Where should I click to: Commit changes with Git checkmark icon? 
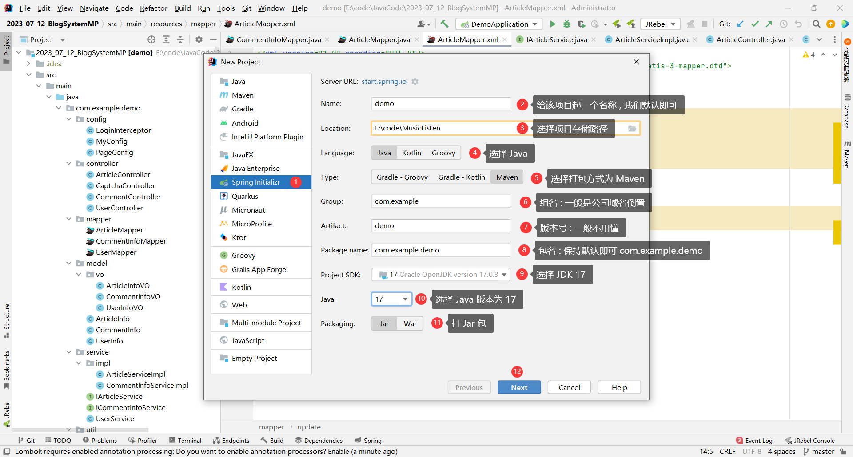(x=755, y=24)
